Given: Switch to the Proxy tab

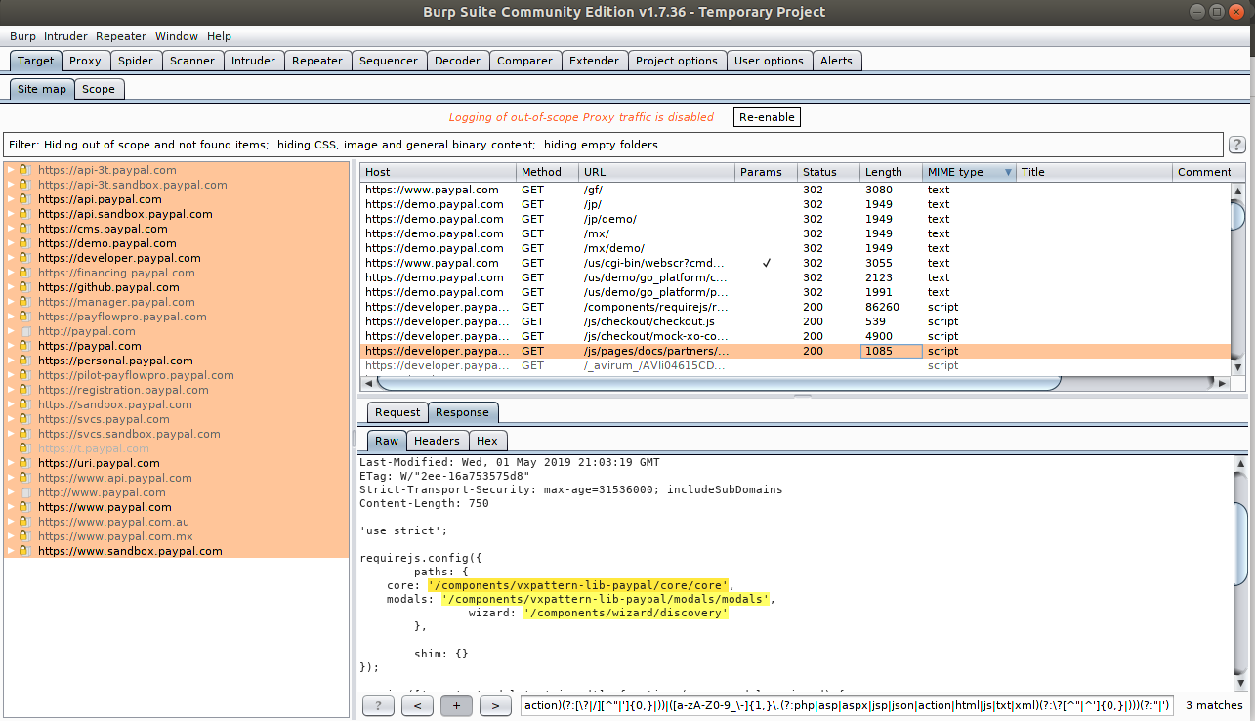Looking at the screenshot, I should click(x=85, y=61).
